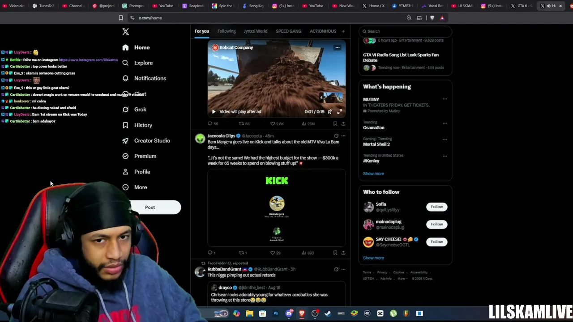The height and width of the screenshot is (322, 573).
Task: Click the Post button
Action: 155,208
